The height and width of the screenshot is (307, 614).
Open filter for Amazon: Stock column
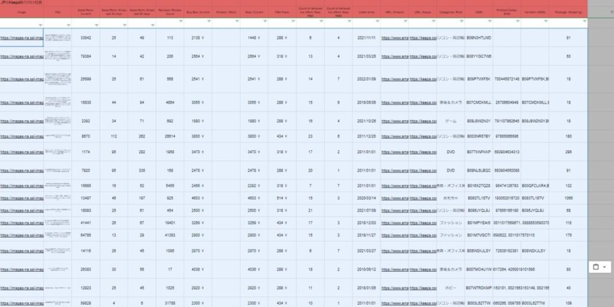point(237,21)
